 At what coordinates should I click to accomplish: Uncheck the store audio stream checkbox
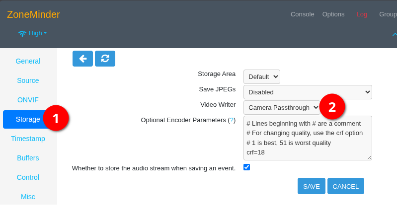tap(246, 167)
